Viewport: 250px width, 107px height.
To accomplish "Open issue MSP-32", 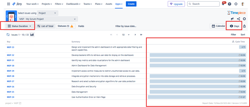I will [11, 55].
